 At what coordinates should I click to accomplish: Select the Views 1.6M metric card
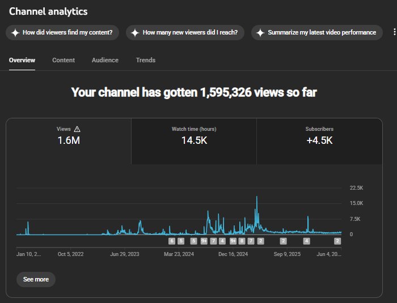click(x=69, y=141)
